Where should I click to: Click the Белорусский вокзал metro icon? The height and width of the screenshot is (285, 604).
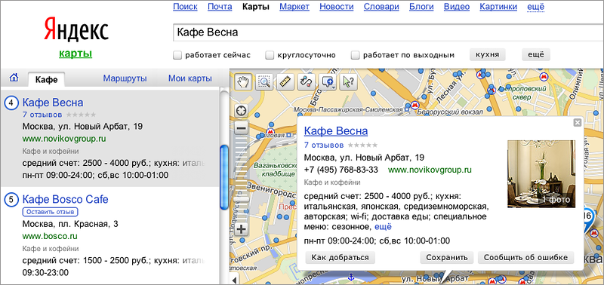pyautogui.click(x=414, y=104)
